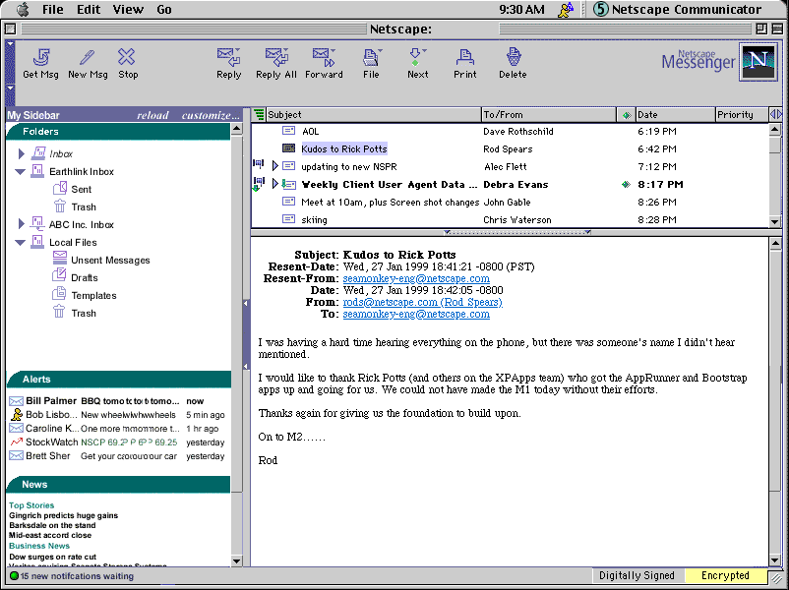
Task: Toggle the Digitally Signed status indicator
Action: pos(637,576)
